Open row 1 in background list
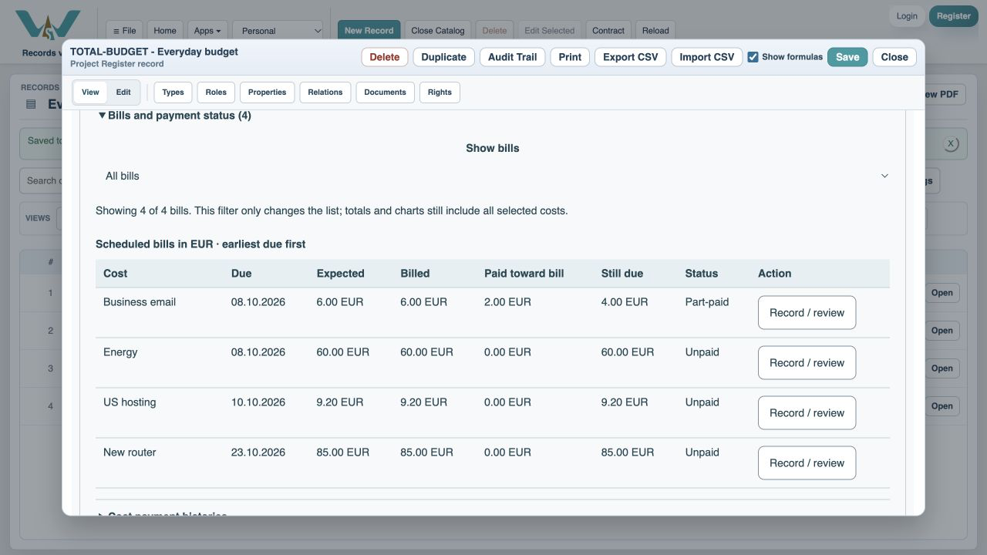The image size is (987, 555). [x=942, y=293]
